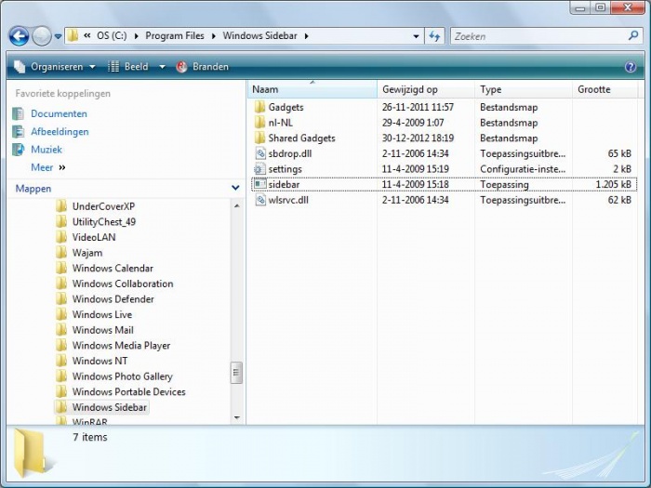Go back with the blue Back arrow
The image size is (651, 488).
click(x=20, y=36)
